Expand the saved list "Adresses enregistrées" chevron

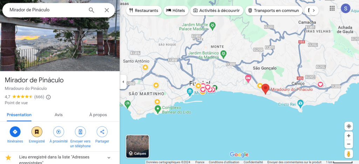[109, 158]
